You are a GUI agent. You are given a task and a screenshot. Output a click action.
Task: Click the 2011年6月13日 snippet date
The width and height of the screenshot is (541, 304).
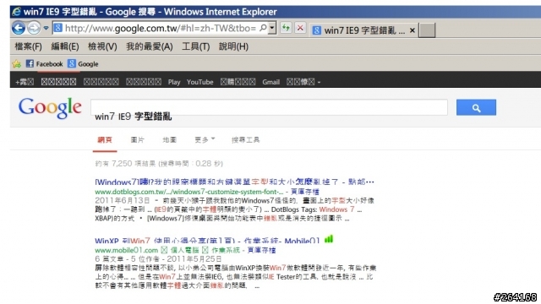(122, 201)
